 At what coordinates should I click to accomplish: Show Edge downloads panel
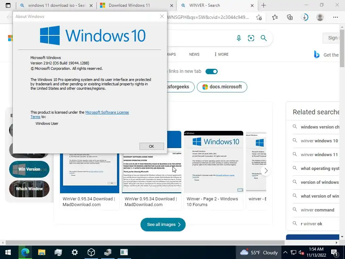[305, 17]
